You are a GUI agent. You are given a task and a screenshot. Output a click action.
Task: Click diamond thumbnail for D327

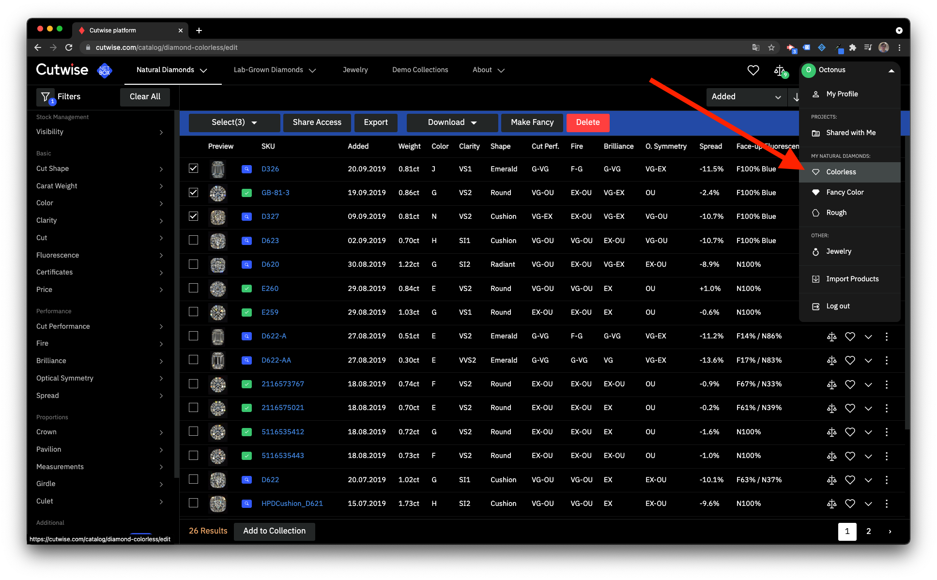pyautogui.click(x=218, y=217)
